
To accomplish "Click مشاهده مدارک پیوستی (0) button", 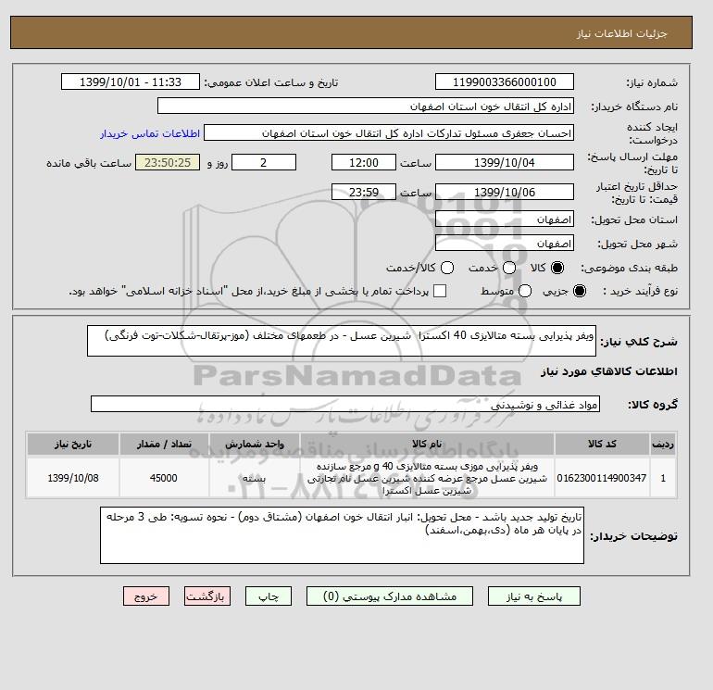I will (x=390, y=596).
